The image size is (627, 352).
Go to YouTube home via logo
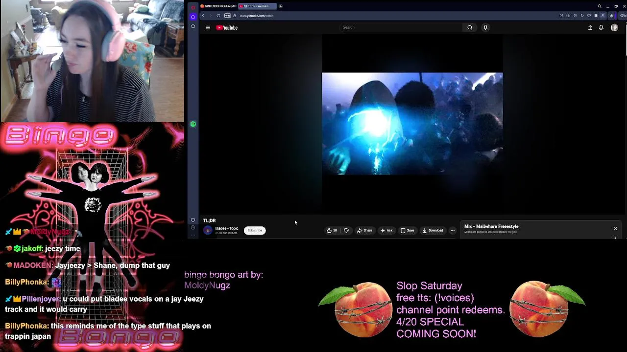pos(227,28)
